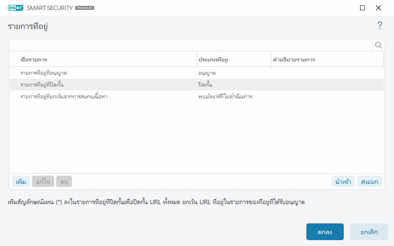Screen dimensions: 394x246
Task: Click the search magnifier icon
Action: 378,45
